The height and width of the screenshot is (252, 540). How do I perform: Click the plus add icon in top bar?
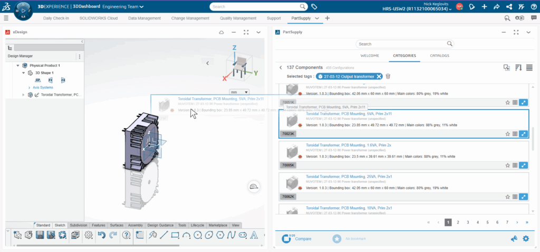484,6
